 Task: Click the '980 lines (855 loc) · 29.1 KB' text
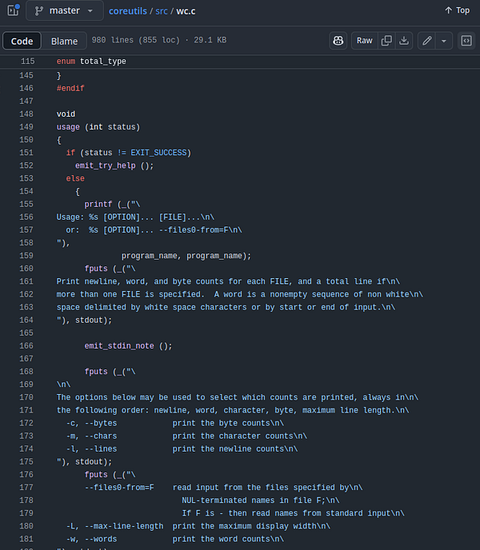(x=159, y=40)
